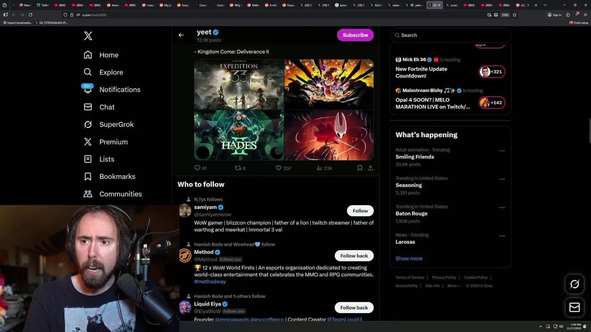Open the Notifications bell icon
Image resolution: width=591 pixels, height=332 pixels.
click(88, 89)
